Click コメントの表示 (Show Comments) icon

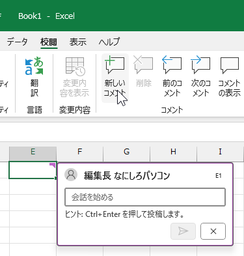click(x=230, y=64)
